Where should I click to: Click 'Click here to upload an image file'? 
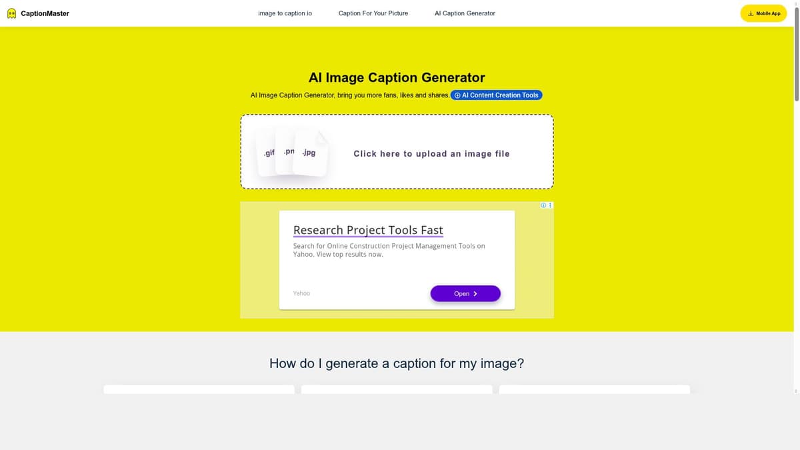(x=431, y=154)
